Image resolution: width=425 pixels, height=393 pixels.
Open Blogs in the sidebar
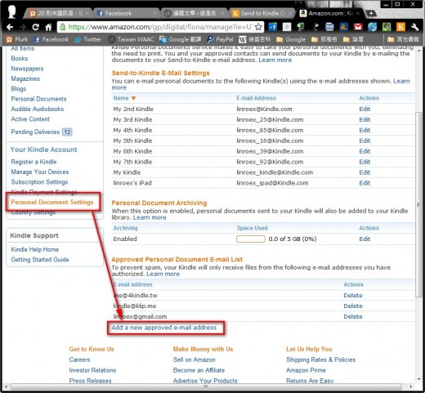pyautogui.click(x=19, y=89)
